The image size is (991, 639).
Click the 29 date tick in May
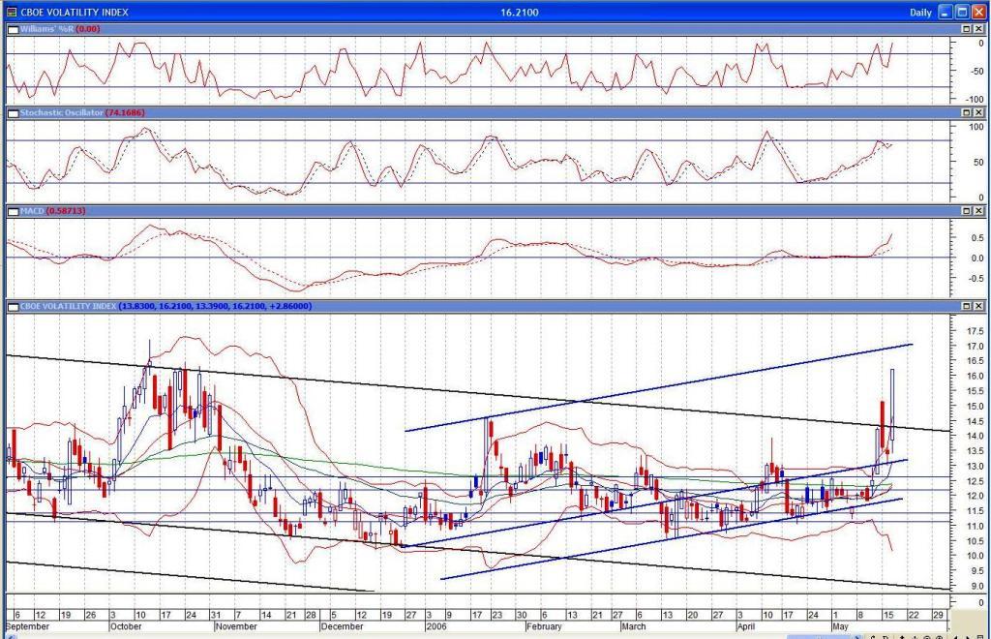click(938, 615)
